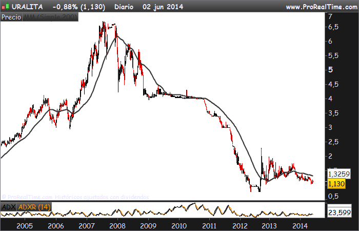
Task: Click the 3 price axis label
Action: [x=330, y=127]
